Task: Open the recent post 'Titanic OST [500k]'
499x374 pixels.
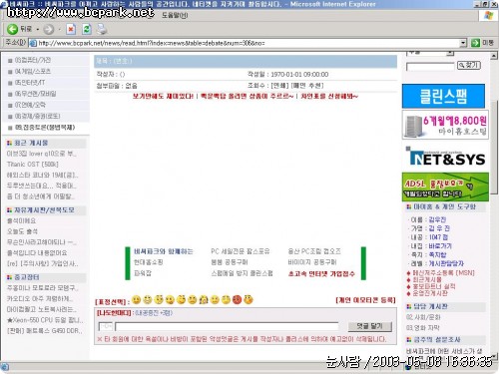Action: pos(33,165)
